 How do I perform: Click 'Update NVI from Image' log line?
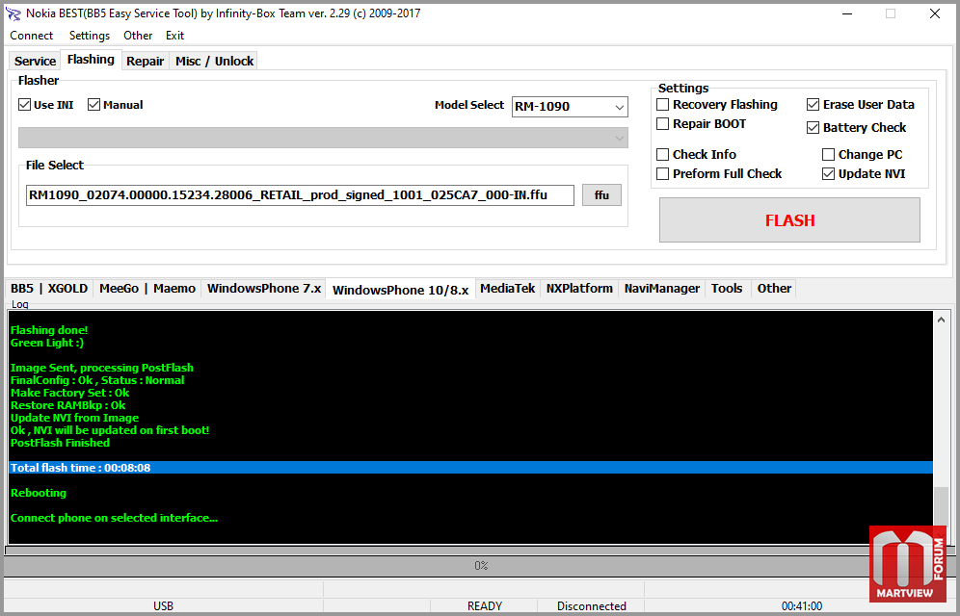[x=74, y=418]
